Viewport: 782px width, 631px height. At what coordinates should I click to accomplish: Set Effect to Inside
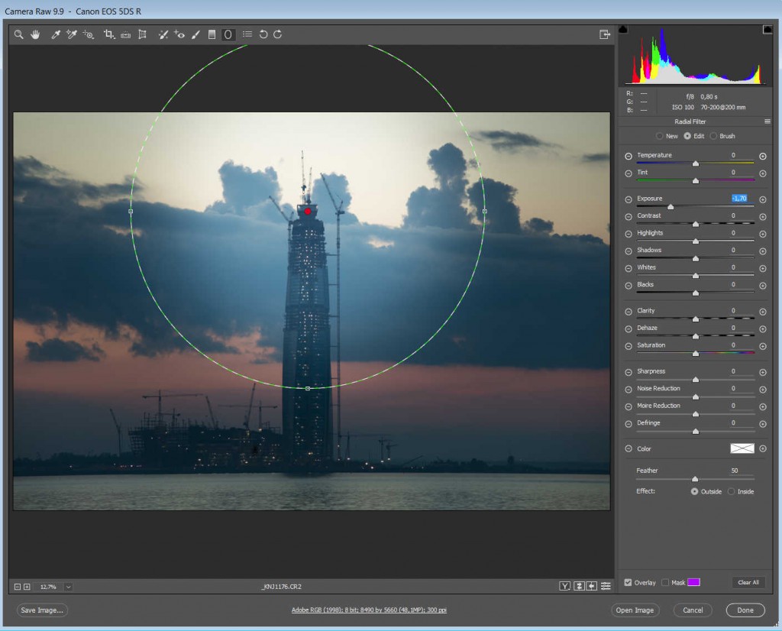(731, 491)
